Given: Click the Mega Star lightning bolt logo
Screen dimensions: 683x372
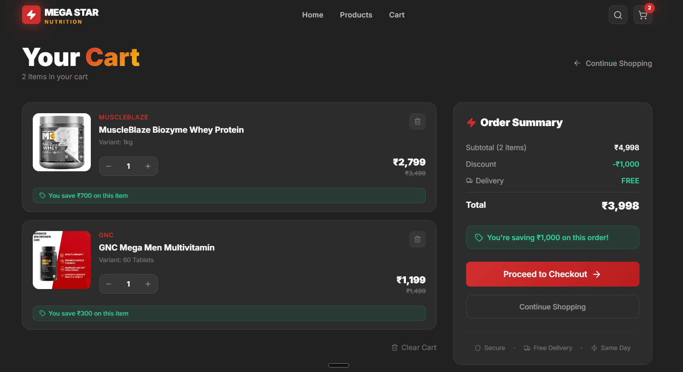Looking at the screenshot, I should click(31, 15).
